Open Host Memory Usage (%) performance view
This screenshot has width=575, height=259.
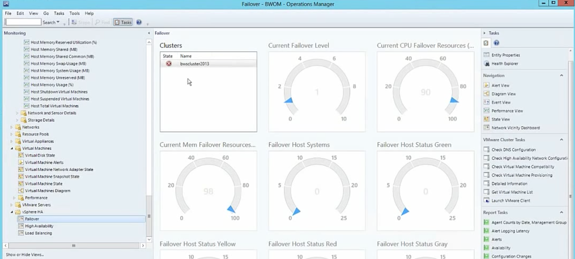tap(52, 85)
